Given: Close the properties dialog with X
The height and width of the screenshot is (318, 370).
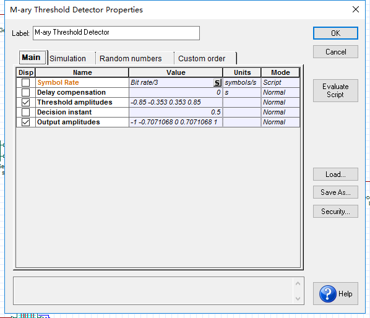Looking at the screenshot, I should click(356, 9).
